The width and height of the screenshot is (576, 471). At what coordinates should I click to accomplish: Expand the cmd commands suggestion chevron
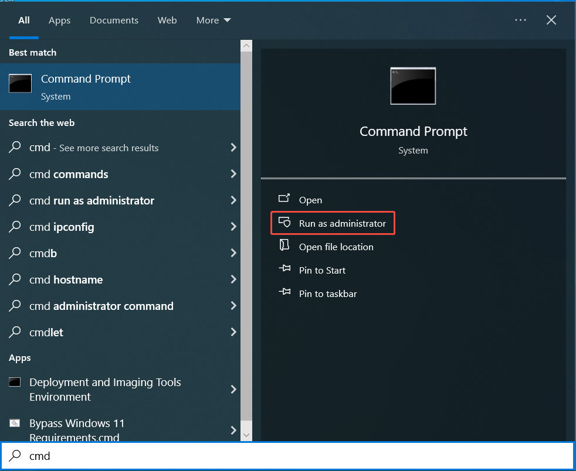tap(233, 174)
